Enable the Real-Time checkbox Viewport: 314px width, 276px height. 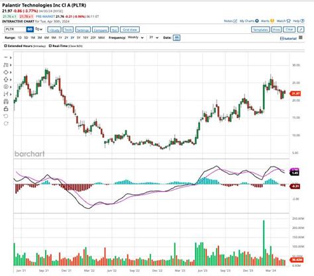[50, 46]
